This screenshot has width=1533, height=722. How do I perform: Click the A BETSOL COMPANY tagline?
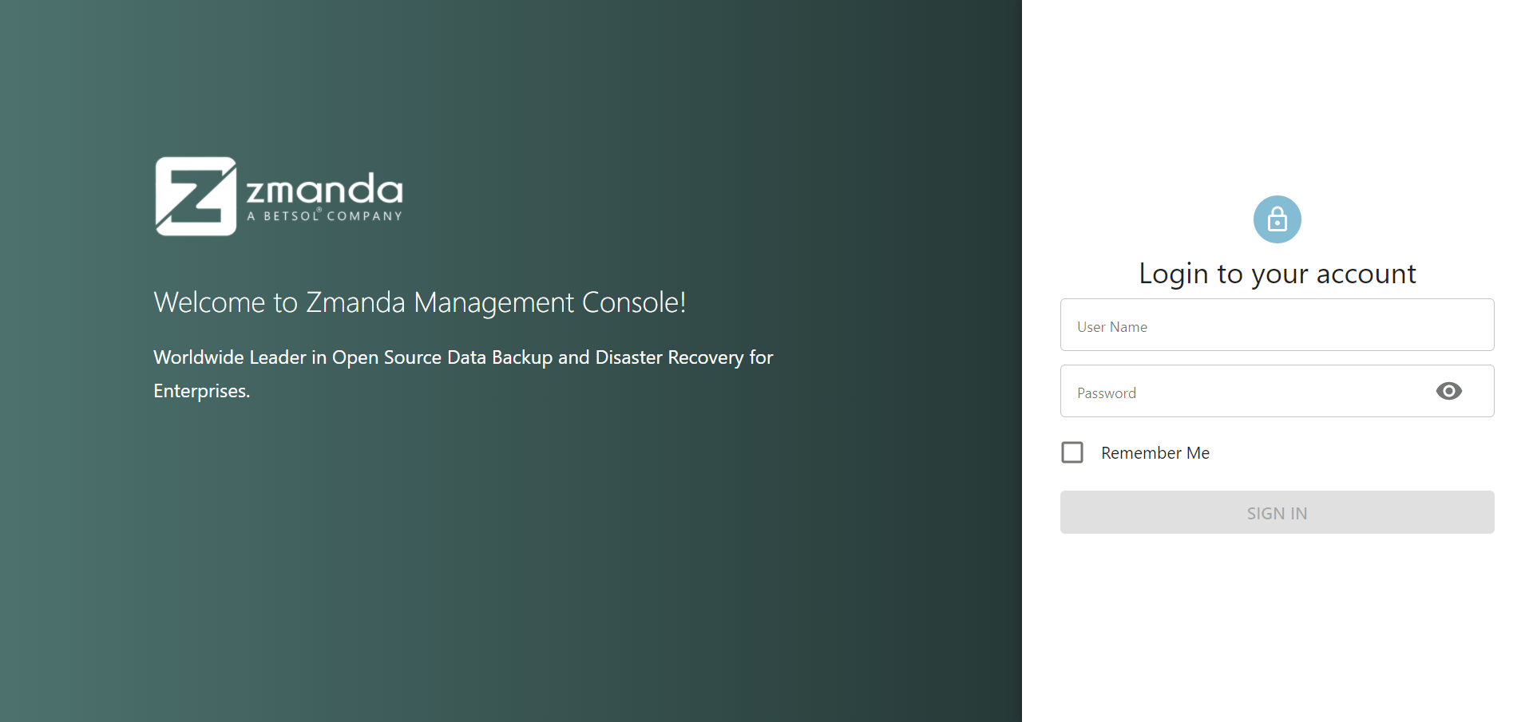(x=324, y=216)
